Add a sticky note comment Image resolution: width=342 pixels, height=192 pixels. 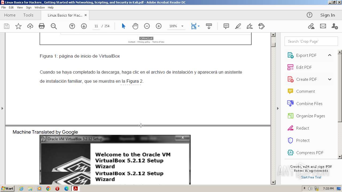(226, 26)
